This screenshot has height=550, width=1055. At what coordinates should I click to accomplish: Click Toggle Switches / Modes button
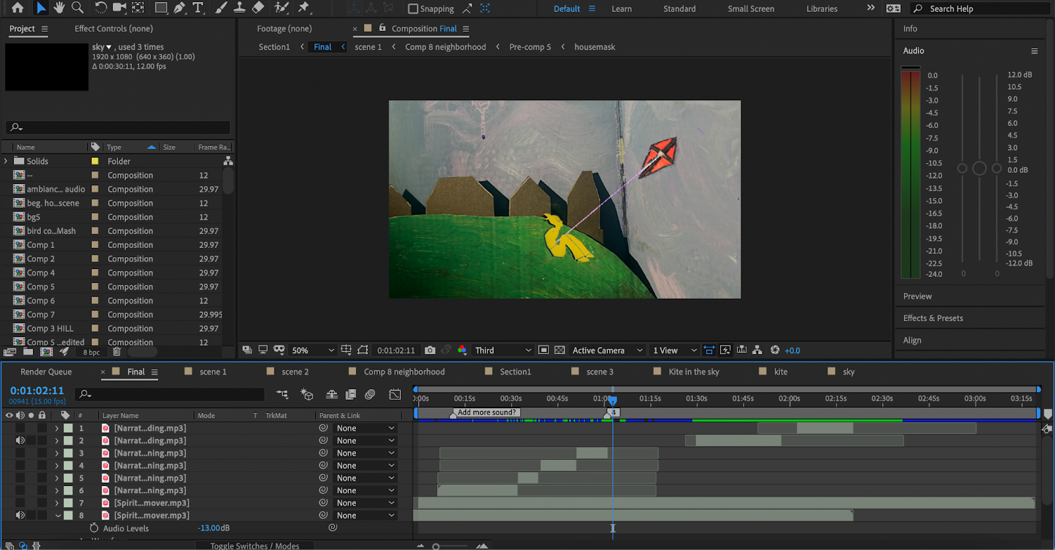pos(255,545)
